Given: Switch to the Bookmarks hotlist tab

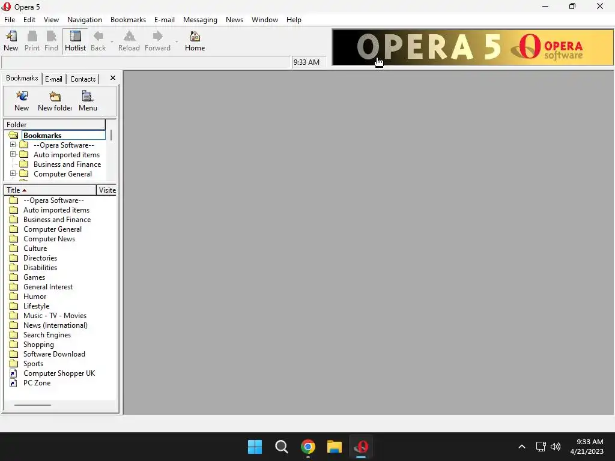Looking at the screenshot, I should pos(22,78).
